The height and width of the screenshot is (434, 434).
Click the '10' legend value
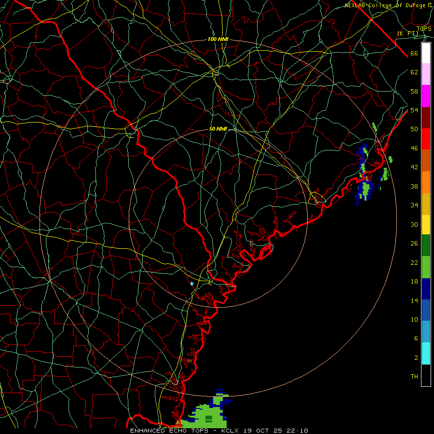[414, 319]
